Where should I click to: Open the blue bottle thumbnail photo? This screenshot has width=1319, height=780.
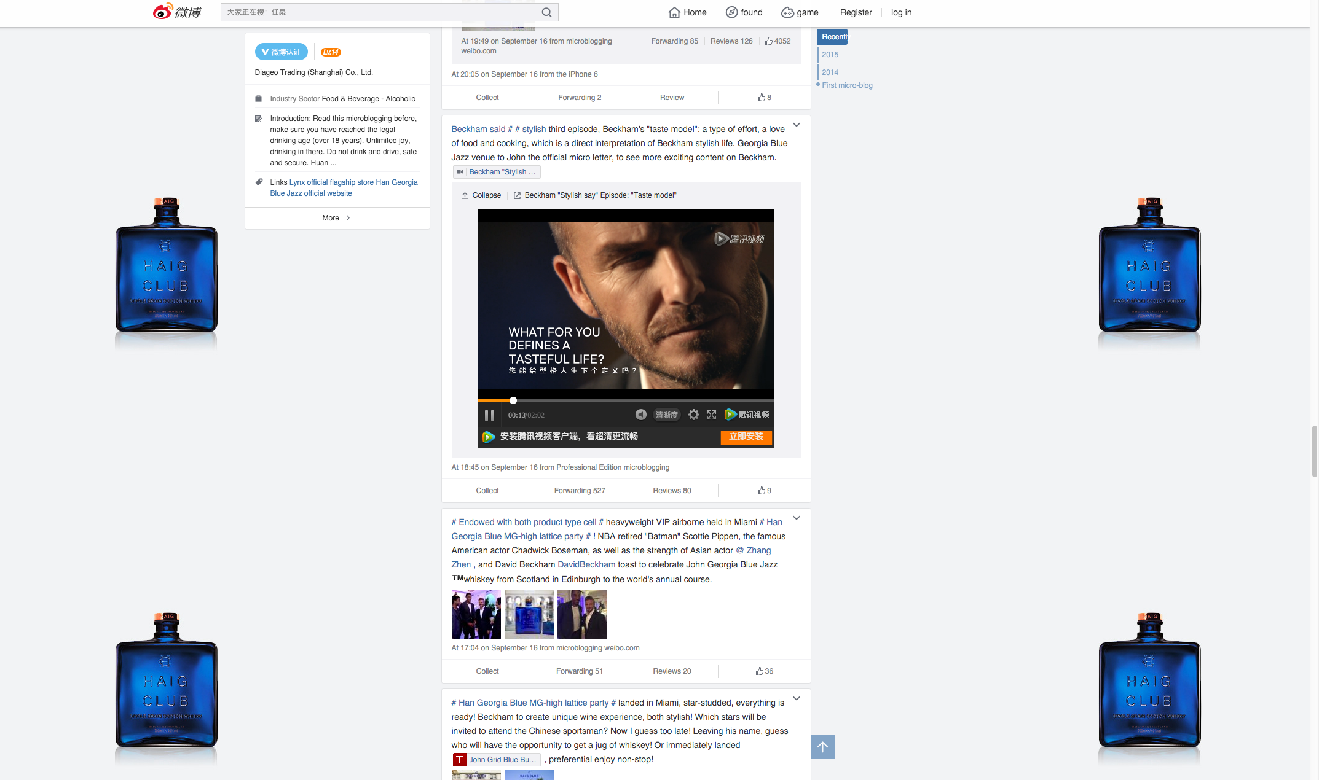click(529, 614)
